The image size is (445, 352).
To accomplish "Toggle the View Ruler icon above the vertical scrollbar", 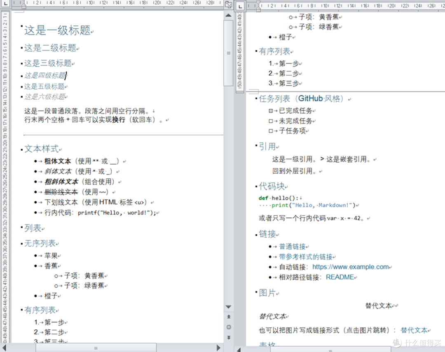I will point(228,5).
